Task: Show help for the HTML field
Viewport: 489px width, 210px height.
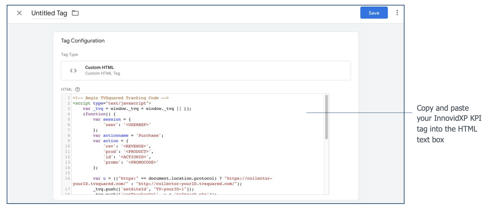Action: 77,90
